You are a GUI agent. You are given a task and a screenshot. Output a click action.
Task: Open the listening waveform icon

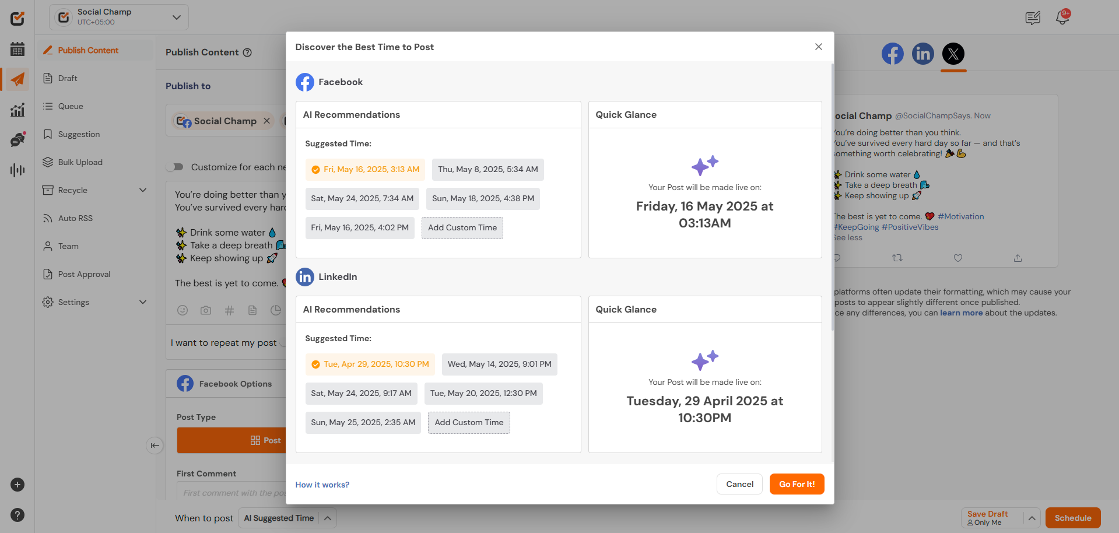click(x=17, y=170)
